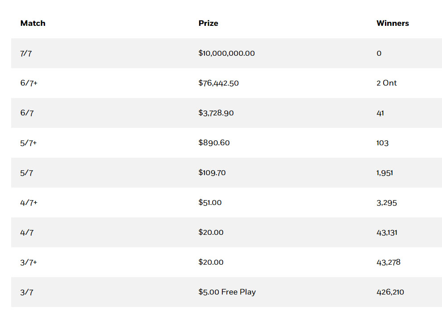Click the $76,442.50 prize amount
The image size is (442, 315).
[x=218, y=83]
